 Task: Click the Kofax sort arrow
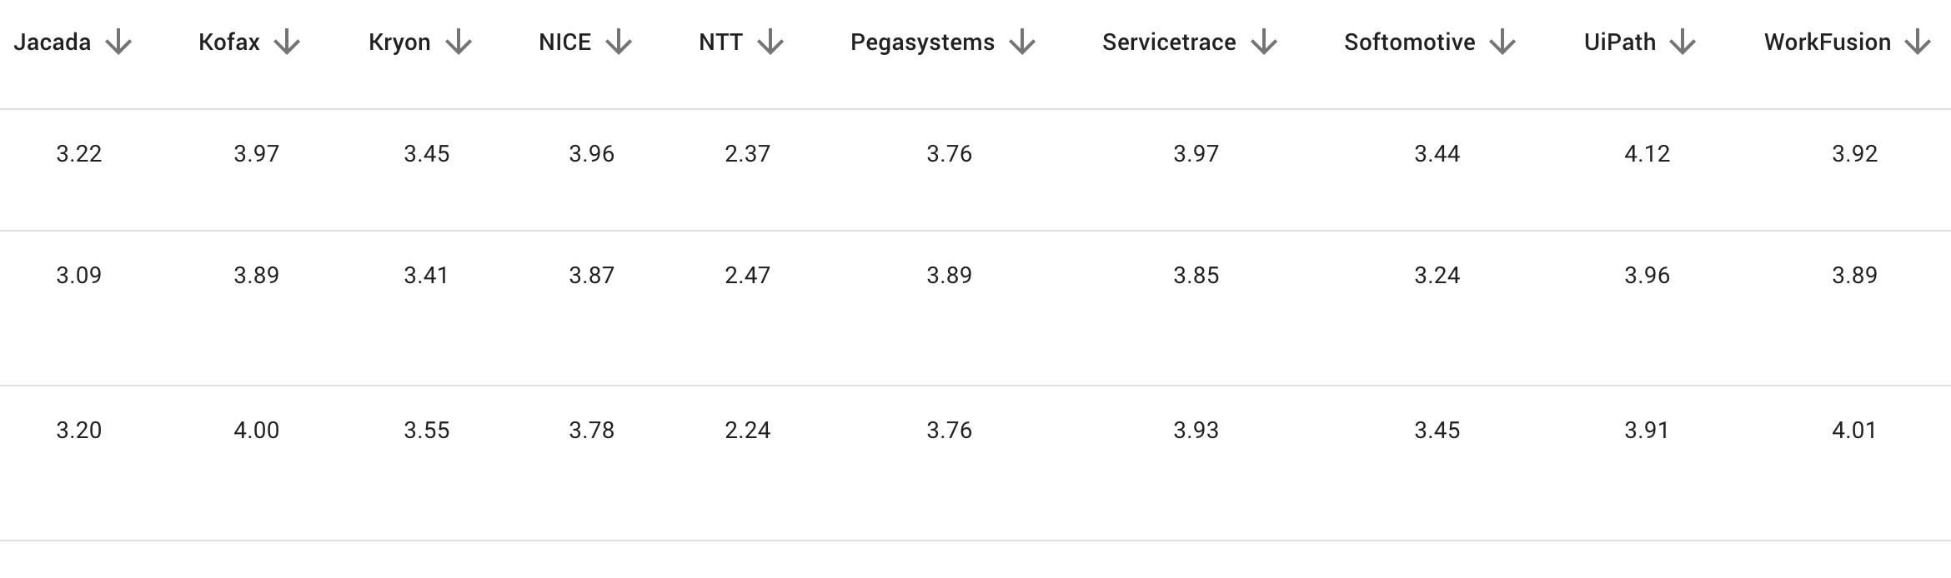(x=287, y=42)
